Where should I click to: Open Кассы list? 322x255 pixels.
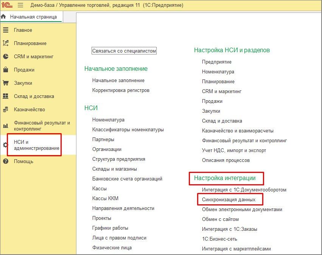point(100,188)
